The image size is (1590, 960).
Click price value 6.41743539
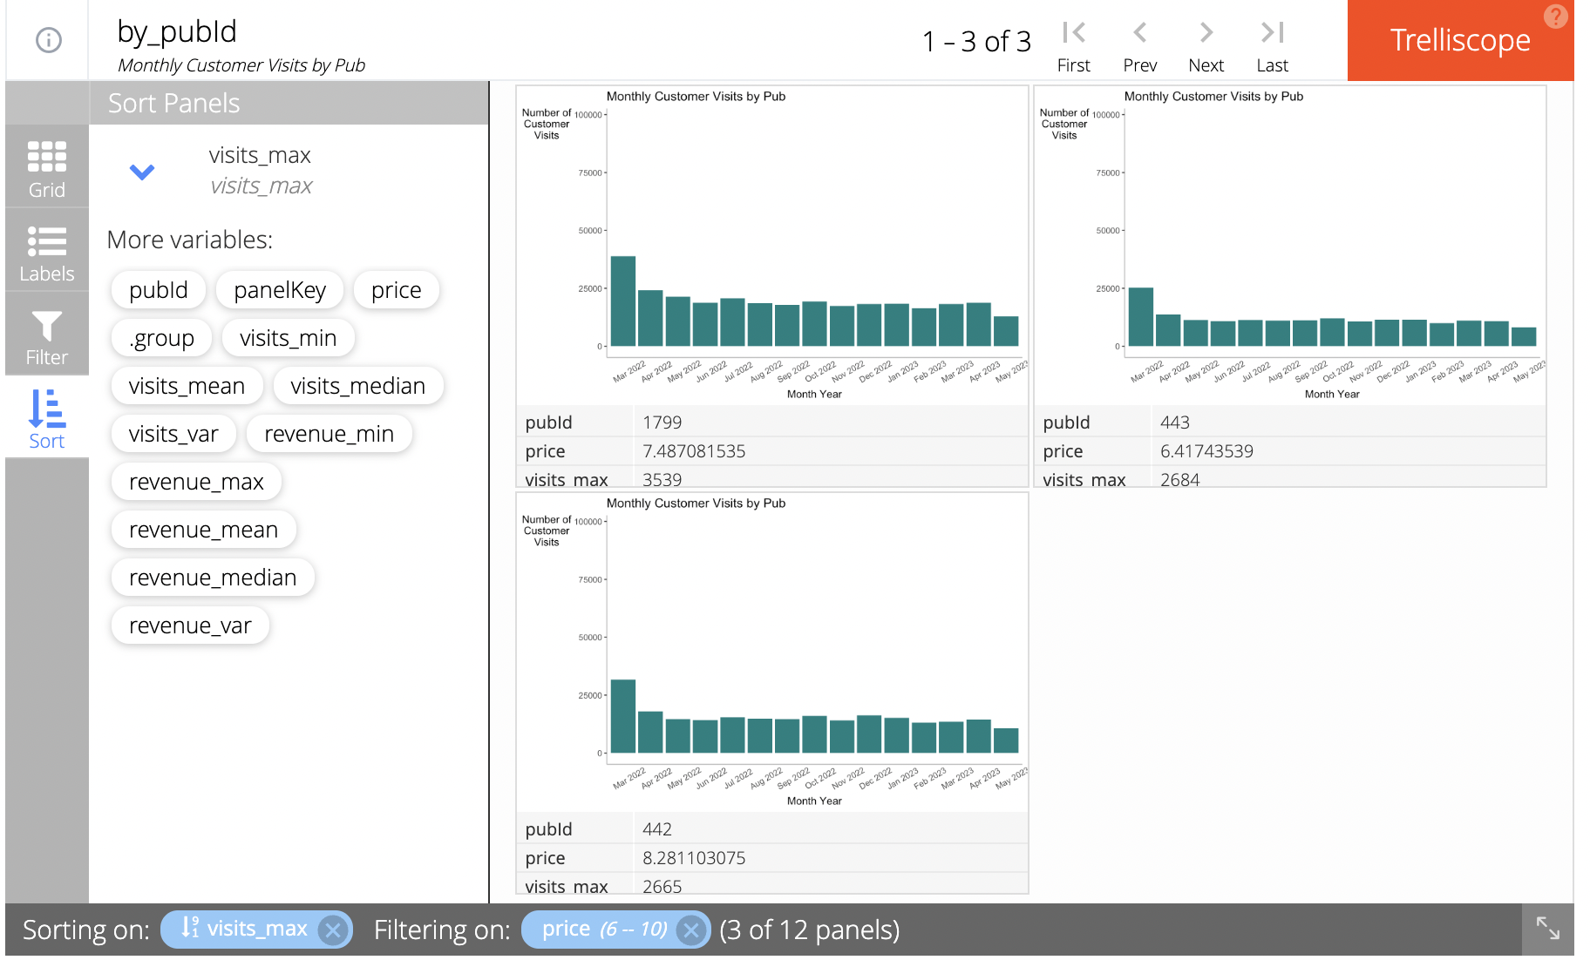click(x=1206, y=451)
